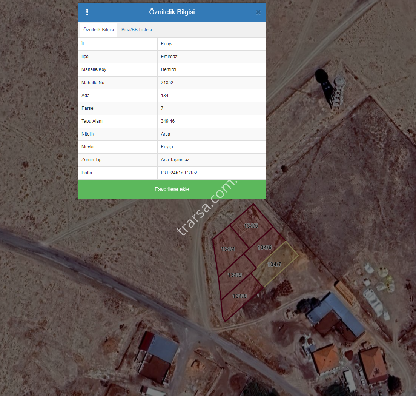Click the Ada label
The height and width of the screenshot is (396, 416).
tap(86, 96)
